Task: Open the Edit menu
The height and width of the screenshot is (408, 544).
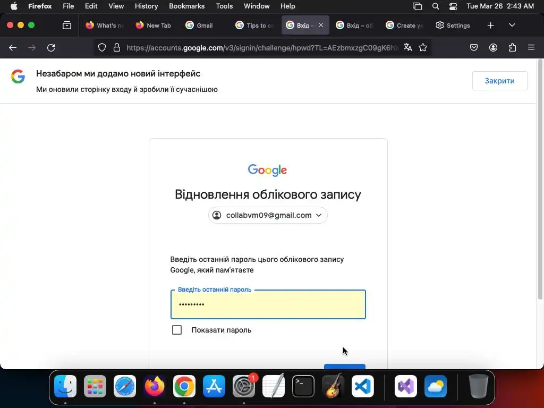Action: click(x=91, y=6)
